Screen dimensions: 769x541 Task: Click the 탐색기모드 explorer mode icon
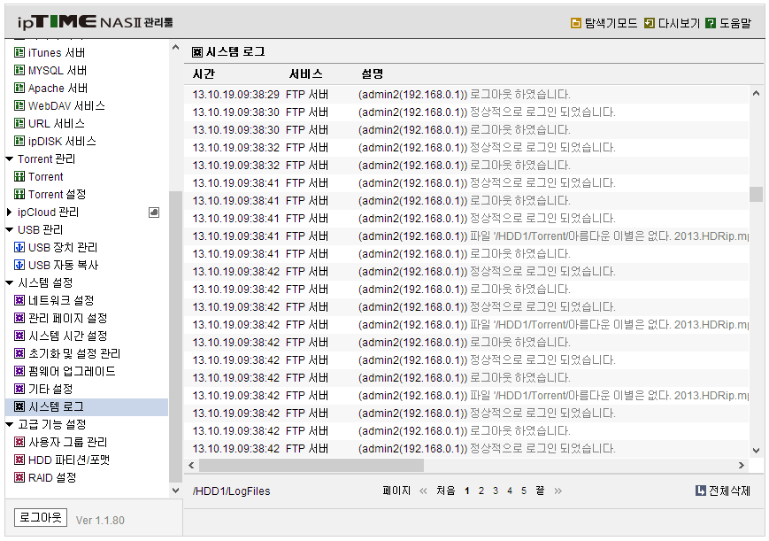(576, 23)
